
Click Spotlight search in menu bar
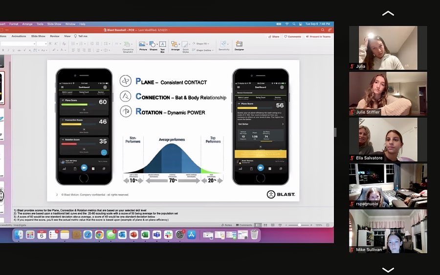point(294,24)
